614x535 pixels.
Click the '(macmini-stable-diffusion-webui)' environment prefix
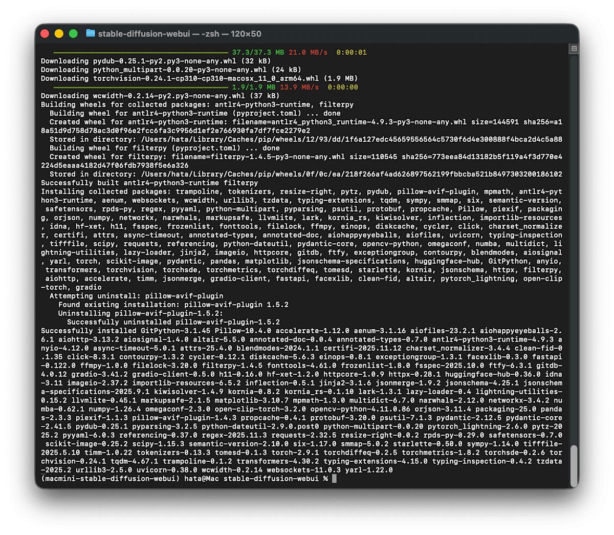[x=111, y=479]
